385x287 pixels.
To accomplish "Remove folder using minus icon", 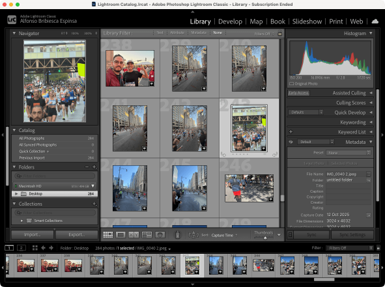I will (x=87, y=167).
